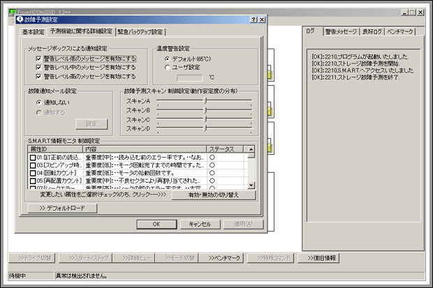This screenshot has width=433, height=288.
Task: Click the temperature ℃ input field
Action: pos(190,78)
